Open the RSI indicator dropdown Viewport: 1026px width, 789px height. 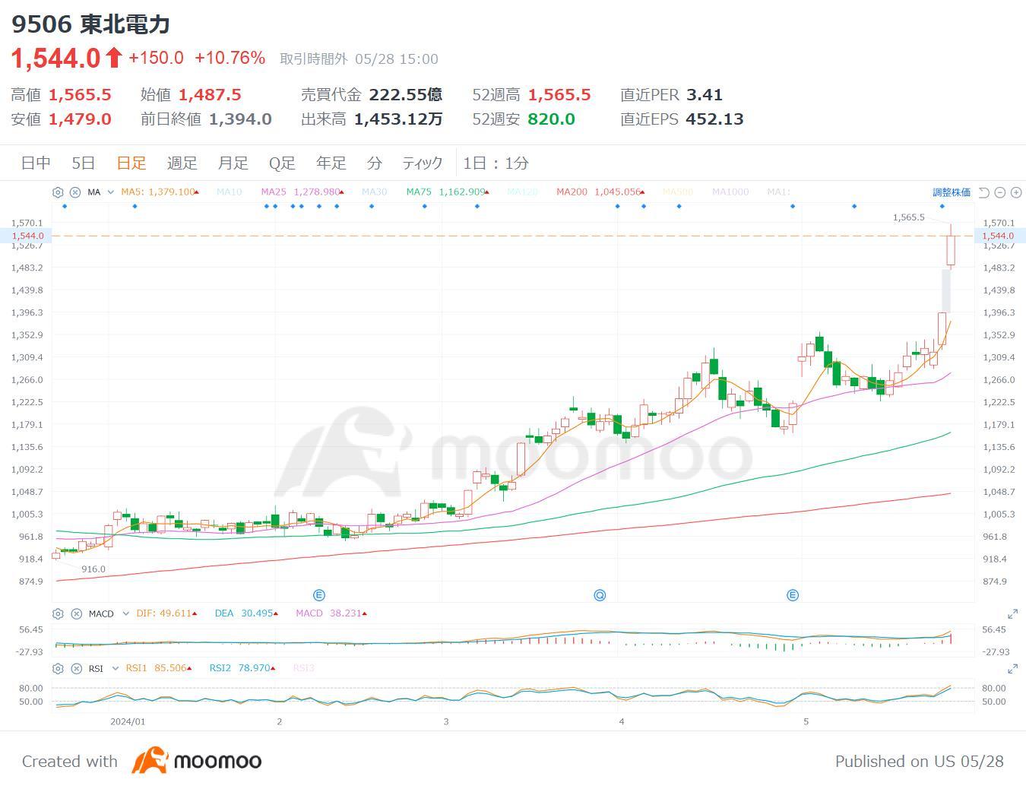click(116, 668)
